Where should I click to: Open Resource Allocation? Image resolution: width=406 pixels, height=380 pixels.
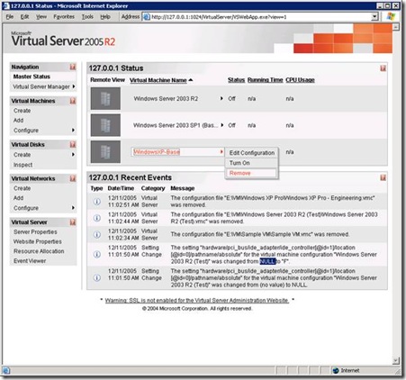[39, 251]
